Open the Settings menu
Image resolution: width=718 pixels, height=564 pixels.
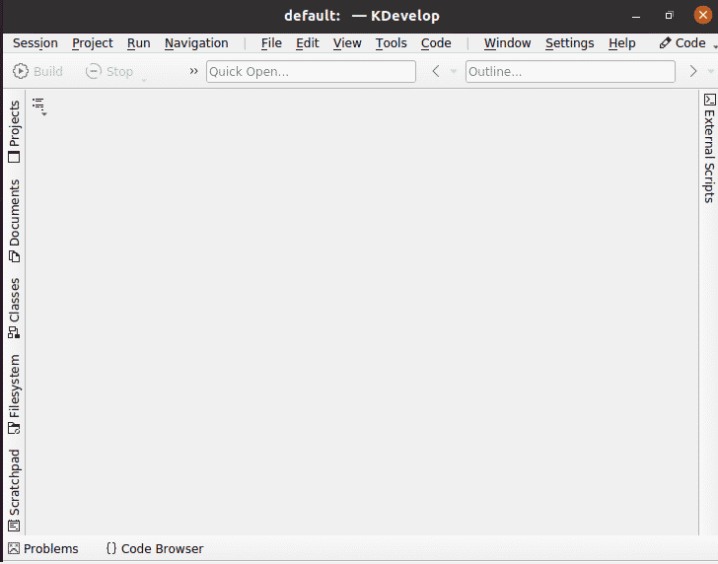tap(569, 43)
